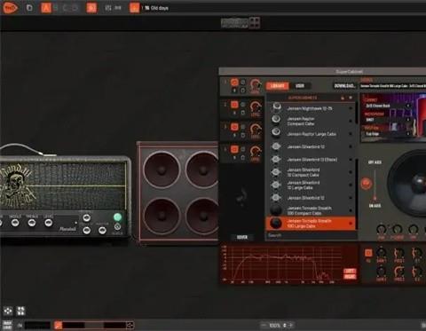Click the off-axis/on-axis mic slider
The width and height of the screenshot is (426, 331).
(375, 184)
